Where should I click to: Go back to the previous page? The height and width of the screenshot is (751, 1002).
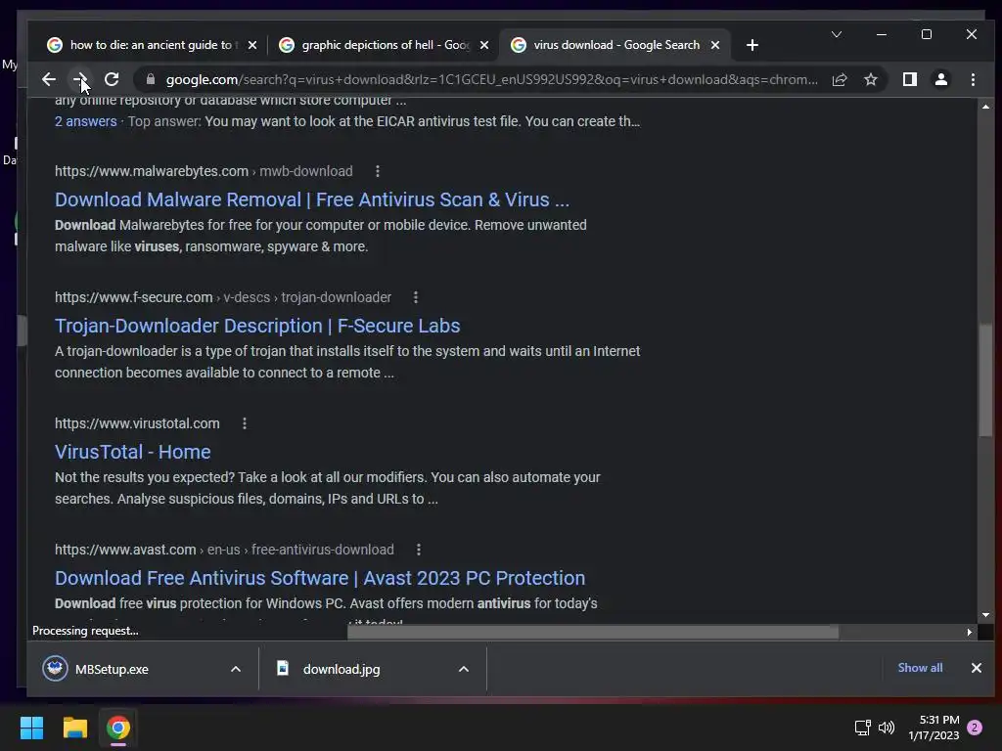click(49, 79)
